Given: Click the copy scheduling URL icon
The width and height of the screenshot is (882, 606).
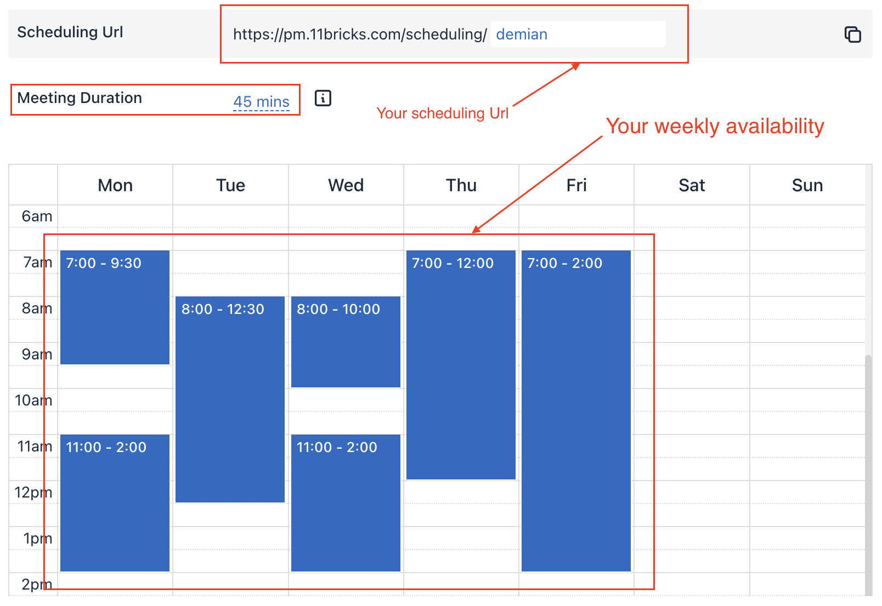Looking at the screenshot, I should coord(852,35).
